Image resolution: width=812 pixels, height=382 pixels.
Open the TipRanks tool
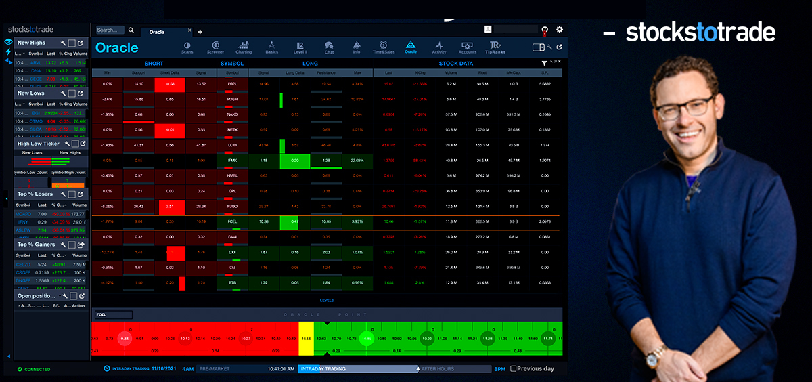495,47
